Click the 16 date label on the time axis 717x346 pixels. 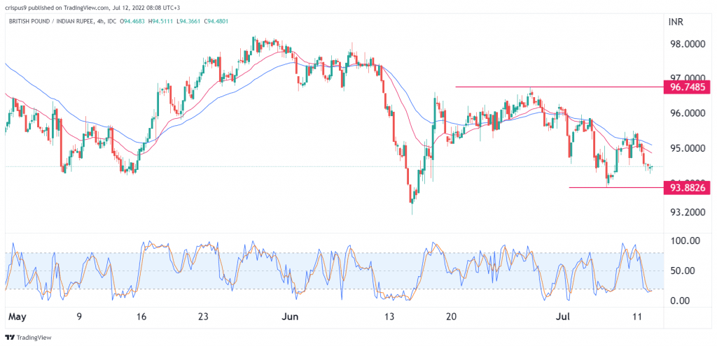(x=140, y=317)
